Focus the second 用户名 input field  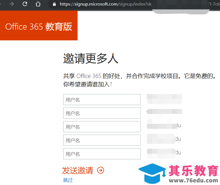[x=102, y=113]
